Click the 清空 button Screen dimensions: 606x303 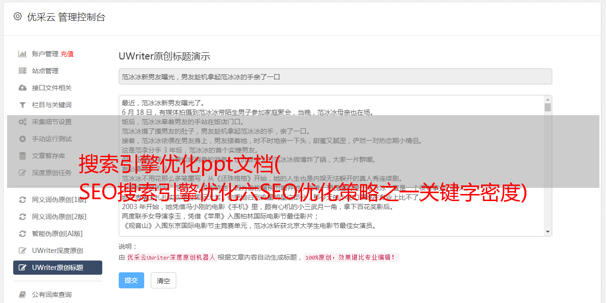pyautogui.click(x=164, y=280)
